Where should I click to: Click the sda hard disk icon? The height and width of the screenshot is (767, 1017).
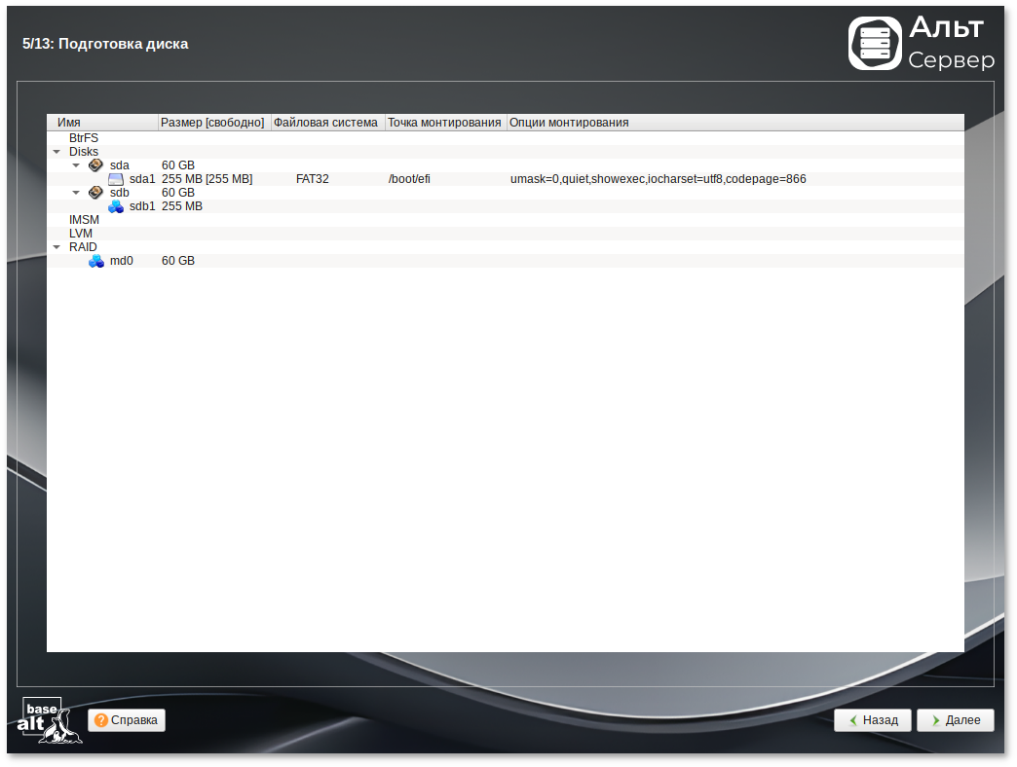pyautogui.click(x=95, y=165)
